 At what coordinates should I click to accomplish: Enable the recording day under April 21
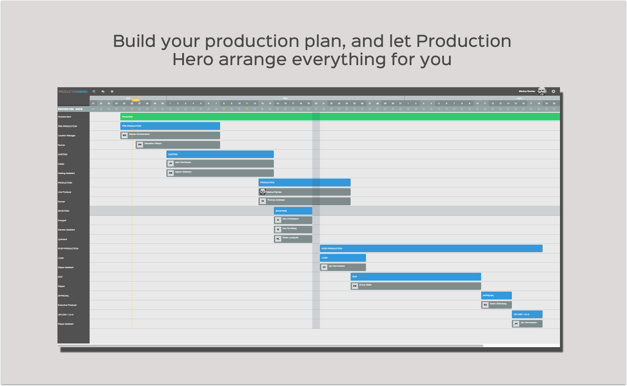tap(93, 109)
